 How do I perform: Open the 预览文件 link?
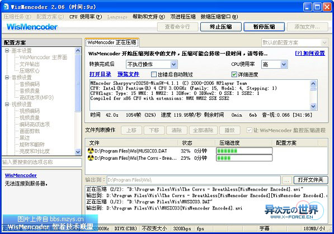128,74
